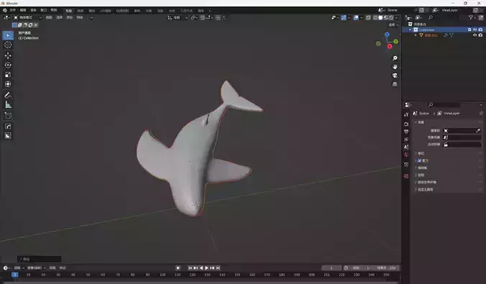Click the zoom view magnifier icon
This screenshot has width=486, height=284.
coord(395,58)
